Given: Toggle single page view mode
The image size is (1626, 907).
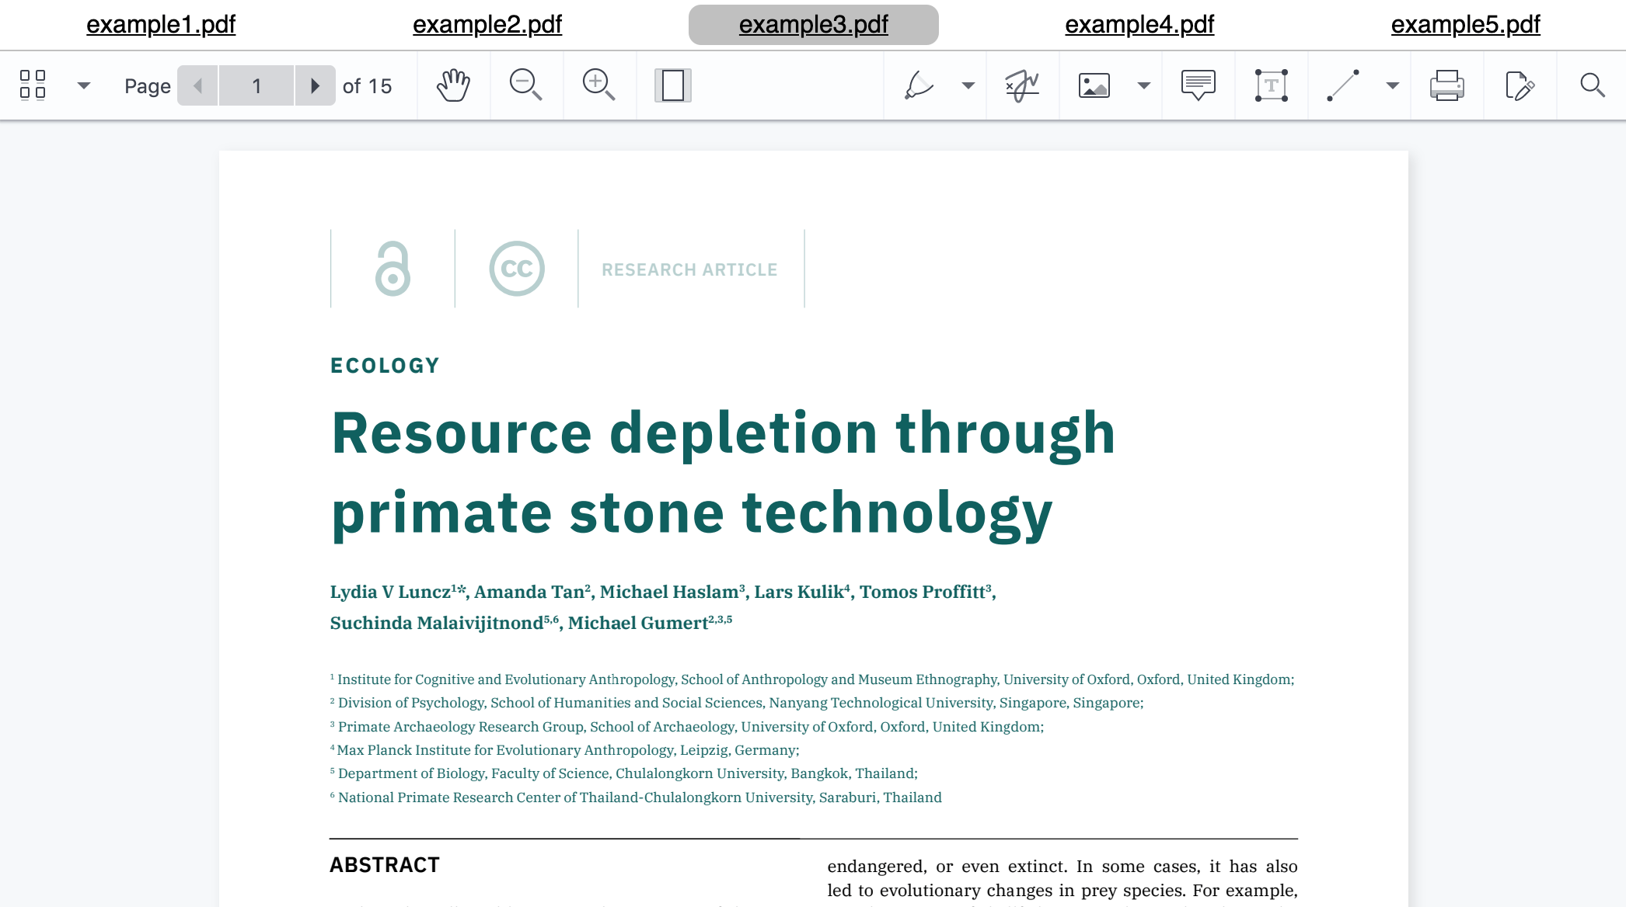Looking at the screenshot, I should 672,85.
